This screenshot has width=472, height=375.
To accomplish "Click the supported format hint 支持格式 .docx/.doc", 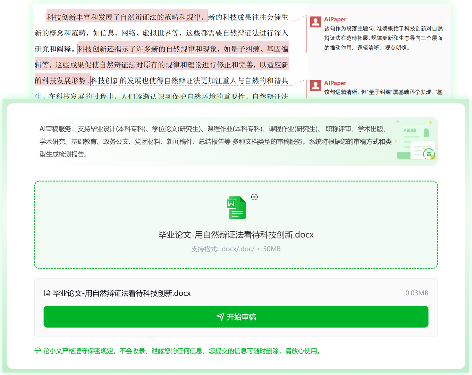I will click(236, 249).
